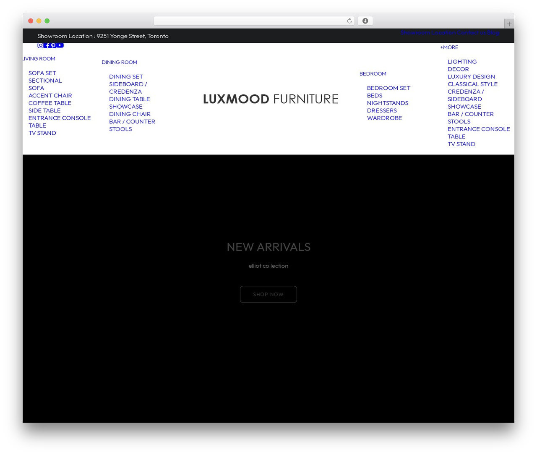Open ENTRANCE CONSOLE TABLE under Living Room

[x=60, y=122]
